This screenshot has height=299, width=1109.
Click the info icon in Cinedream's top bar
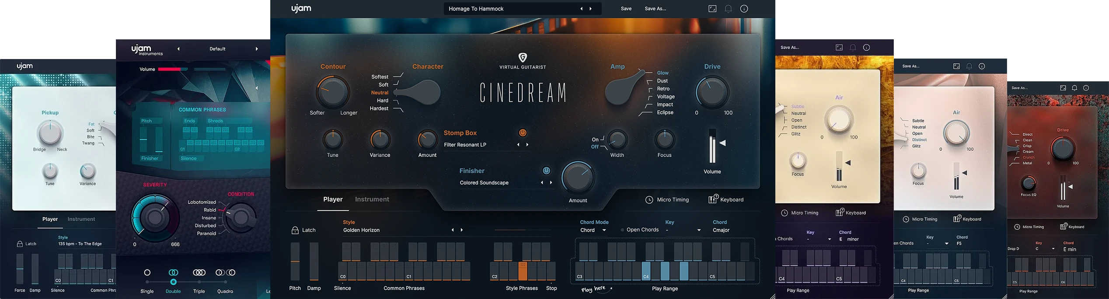(744, 9)
